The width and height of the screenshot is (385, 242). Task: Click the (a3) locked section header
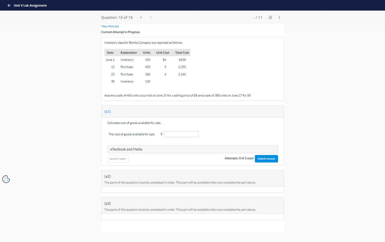tap(192, 206)
